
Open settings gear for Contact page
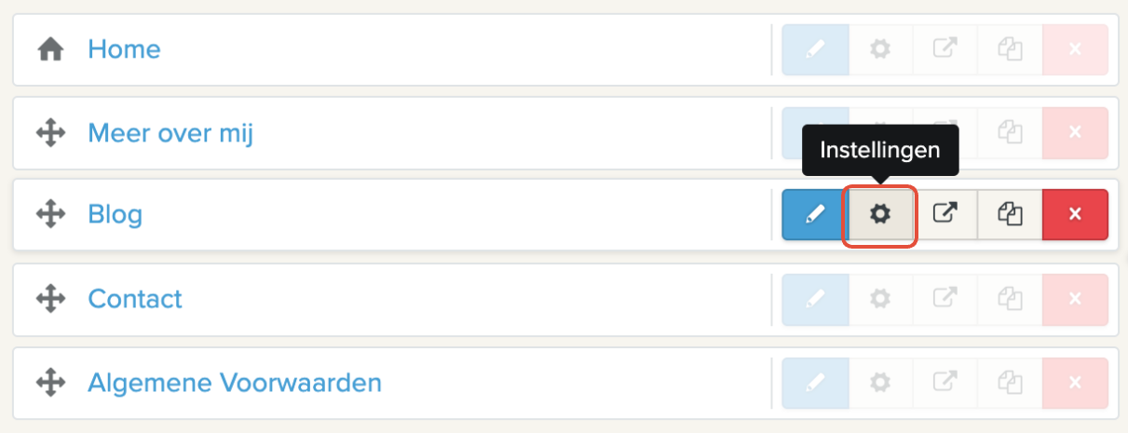(x=879, y=299)
